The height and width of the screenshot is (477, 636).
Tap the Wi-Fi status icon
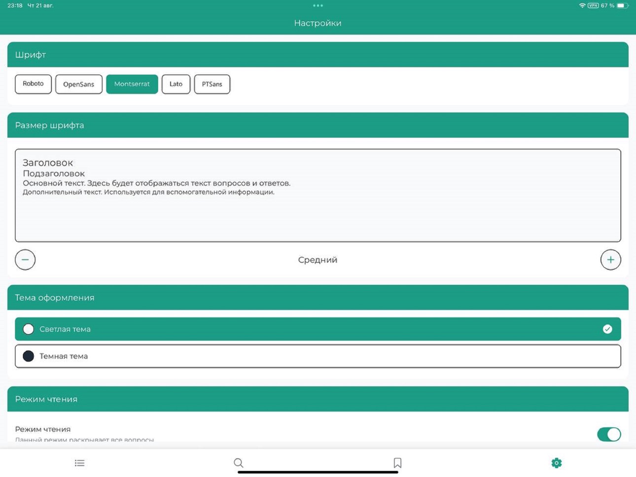(582, 5)
